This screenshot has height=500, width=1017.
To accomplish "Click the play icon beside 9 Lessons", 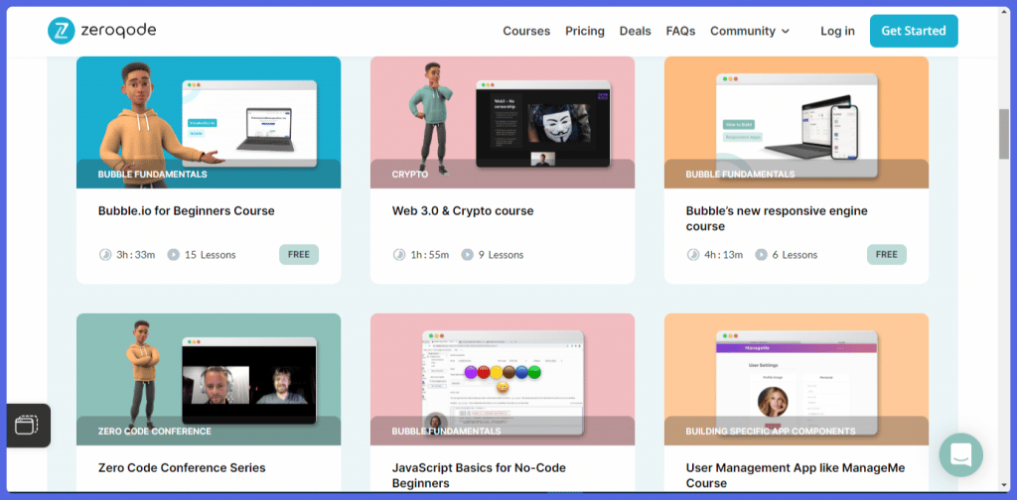I will click(x=467, y=255).
